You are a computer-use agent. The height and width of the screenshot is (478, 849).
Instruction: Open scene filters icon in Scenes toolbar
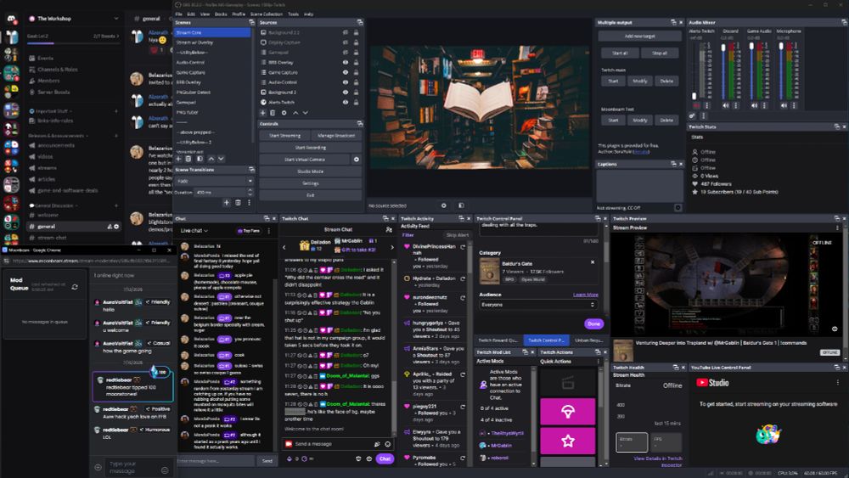200,159
